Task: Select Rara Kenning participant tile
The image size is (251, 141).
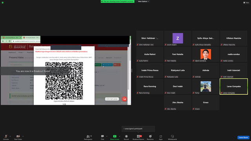Action: [150, 87]
